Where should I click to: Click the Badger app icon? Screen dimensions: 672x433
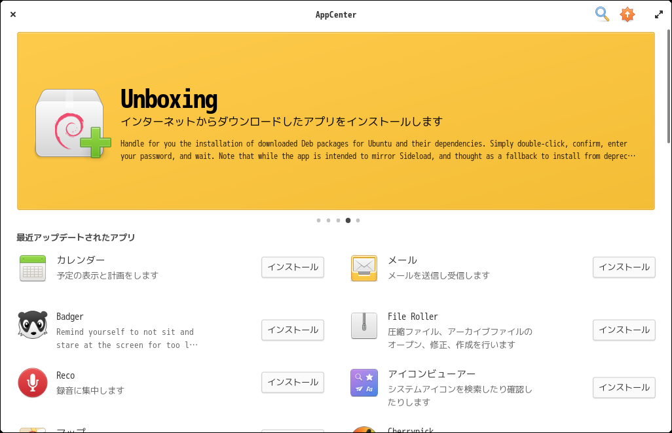pyautogui.click(x=33, y=325)
